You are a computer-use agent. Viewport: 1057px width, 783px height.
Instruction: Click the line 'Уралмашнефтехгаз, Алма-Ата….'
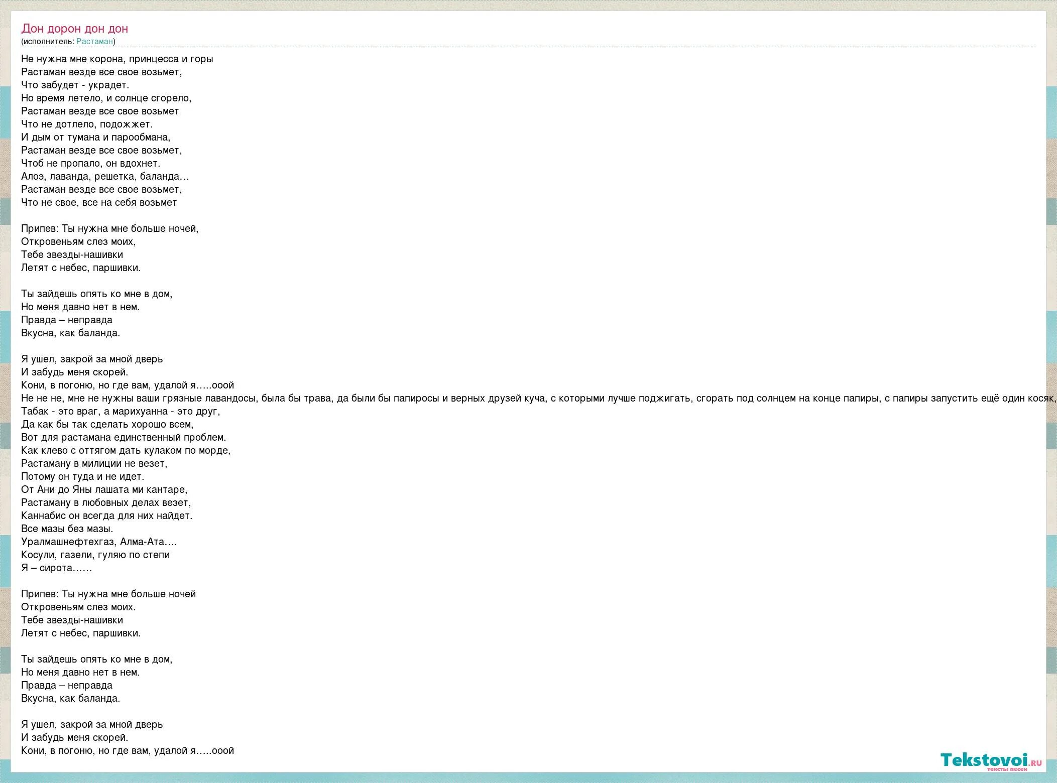[x=99, y=542]
